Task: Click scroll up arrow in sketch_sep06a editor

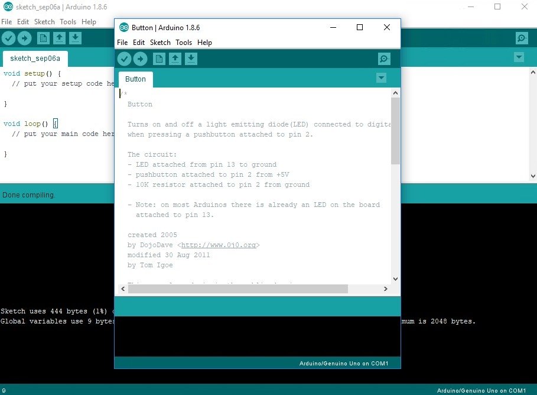Action: pos(532,72)
